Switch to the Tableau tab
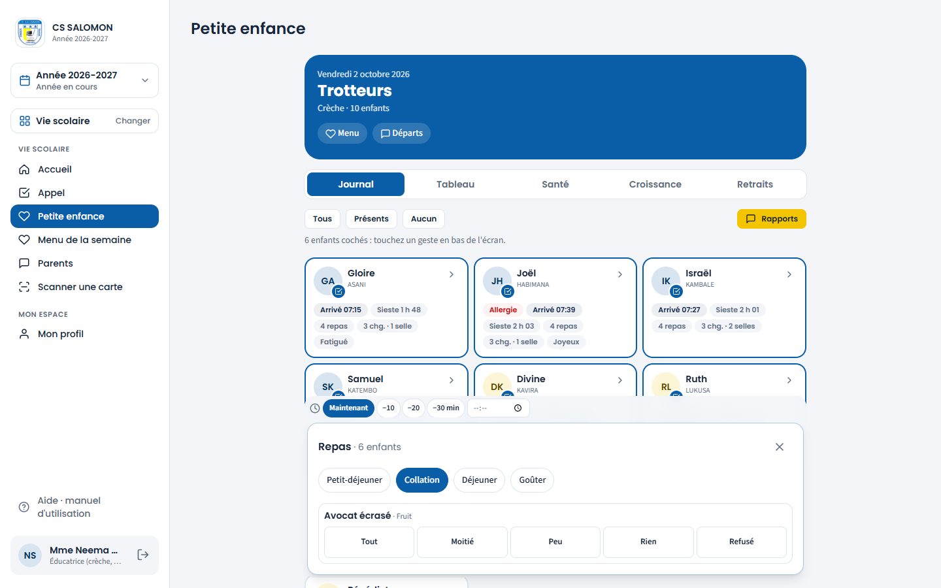 tap(455, 184)
